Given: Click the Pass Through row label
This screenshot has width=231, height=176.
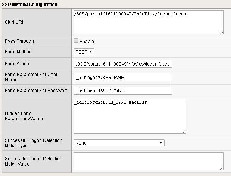Looking at the screenshot, I should pos(19,41).
